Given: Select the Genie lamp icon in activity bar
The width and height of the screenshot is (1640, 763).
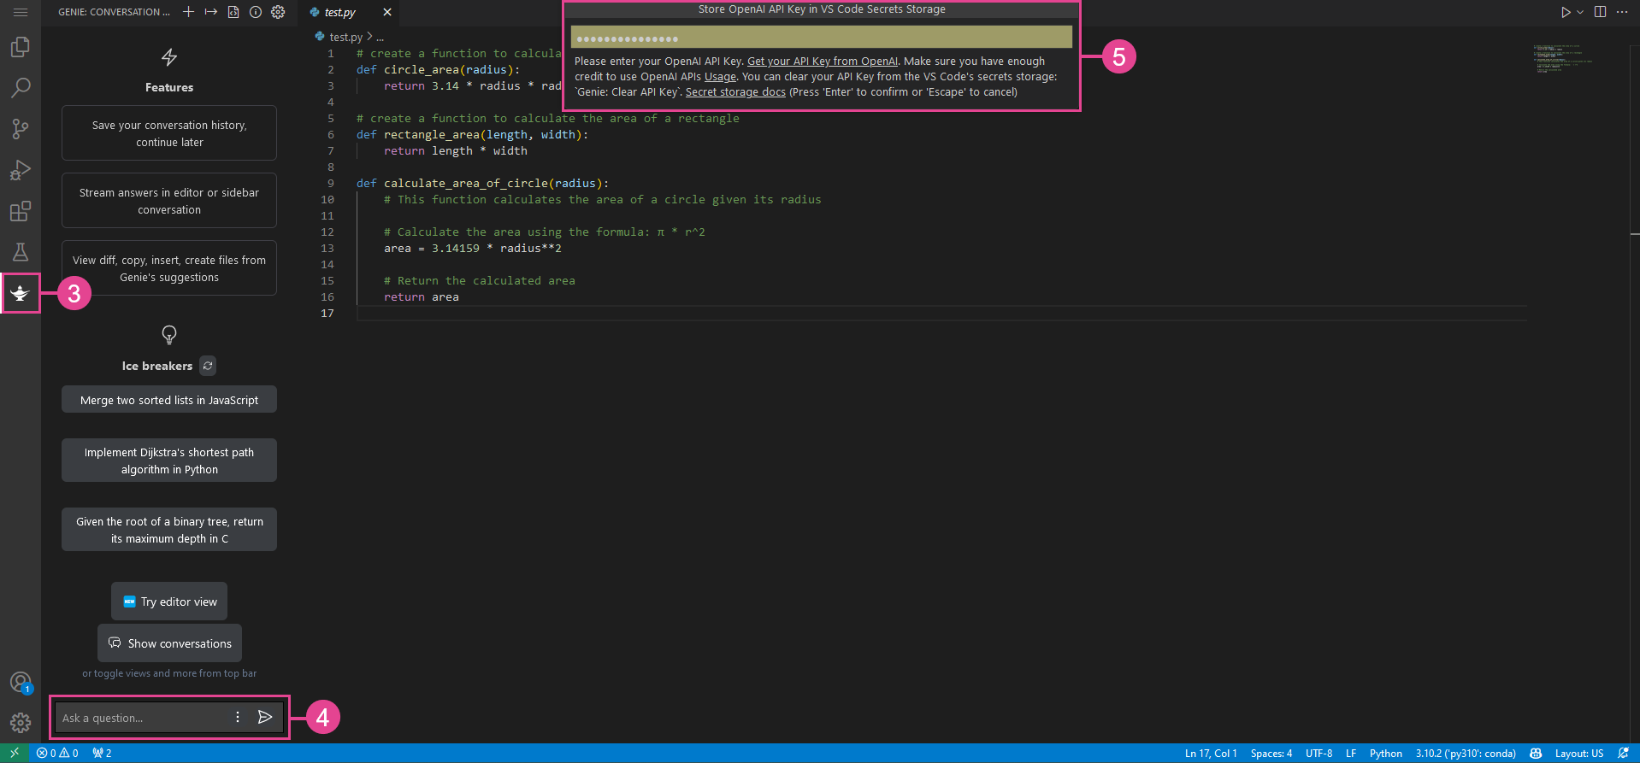Looking at the screenshot, I should (21, 294).
